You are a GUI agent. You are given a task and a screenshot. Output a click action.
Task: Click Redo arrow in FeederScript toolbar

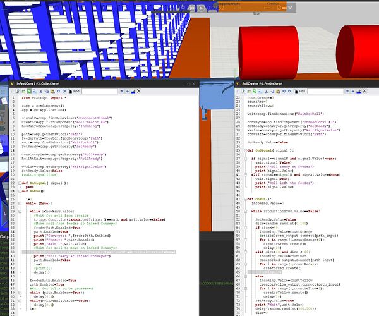[x=289, y=91]
